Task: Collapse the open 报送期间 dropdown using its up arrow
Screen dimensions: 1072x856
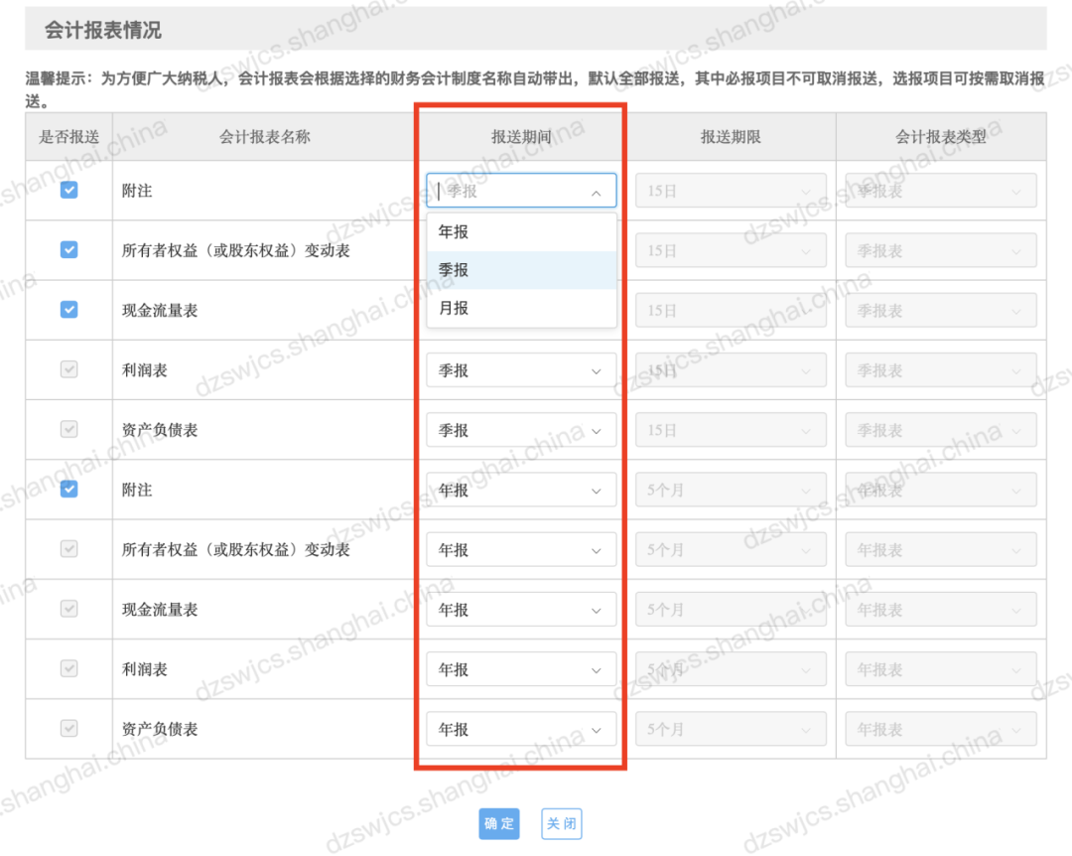Action: [596, 193]
